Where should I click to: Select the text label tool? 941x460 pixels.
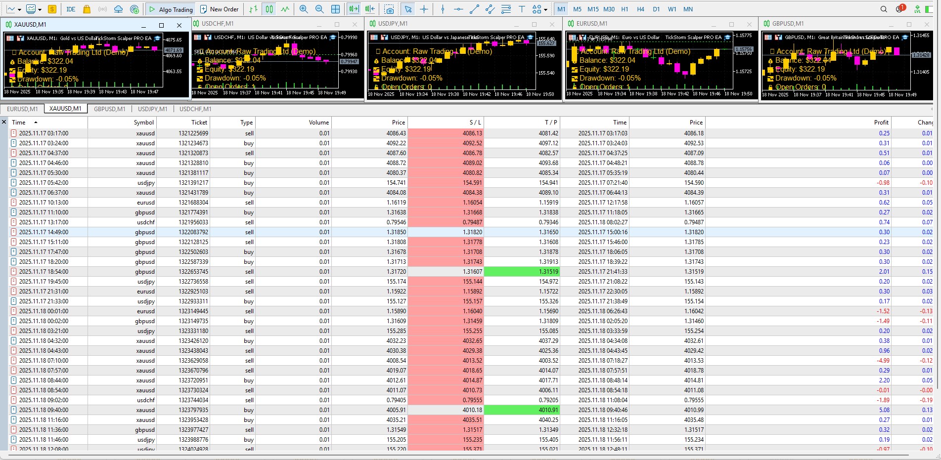pos(522,9)
